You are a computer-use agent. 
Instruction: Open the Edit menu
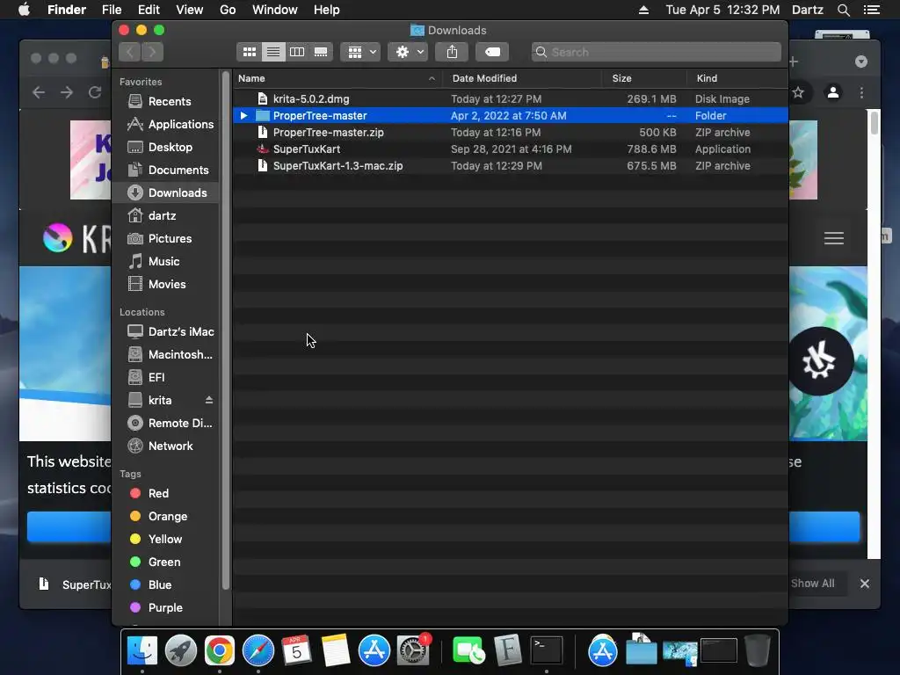[149, 10]
